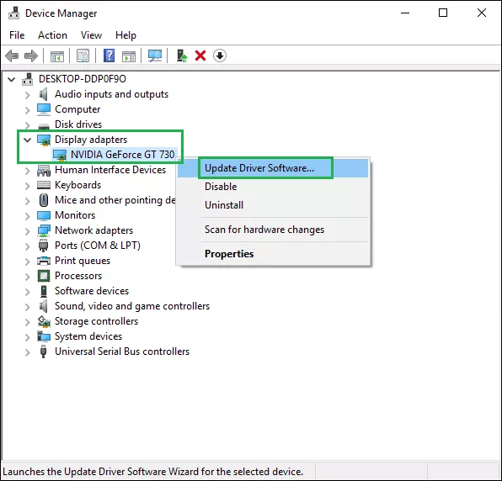This screenshot has height=481, width=502.
Task: Close the Device Manager window
Action: [x=482, y=13]
